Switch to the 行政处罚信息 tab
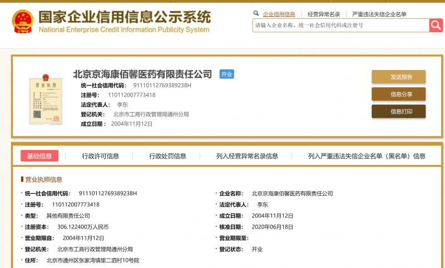 click(167, 156)
